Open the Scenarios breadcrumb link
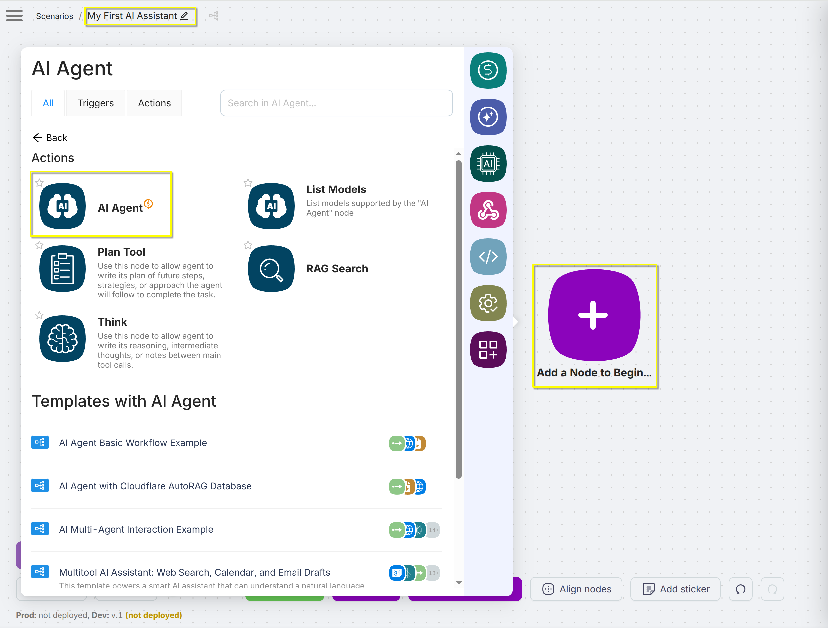 [55, 16]
